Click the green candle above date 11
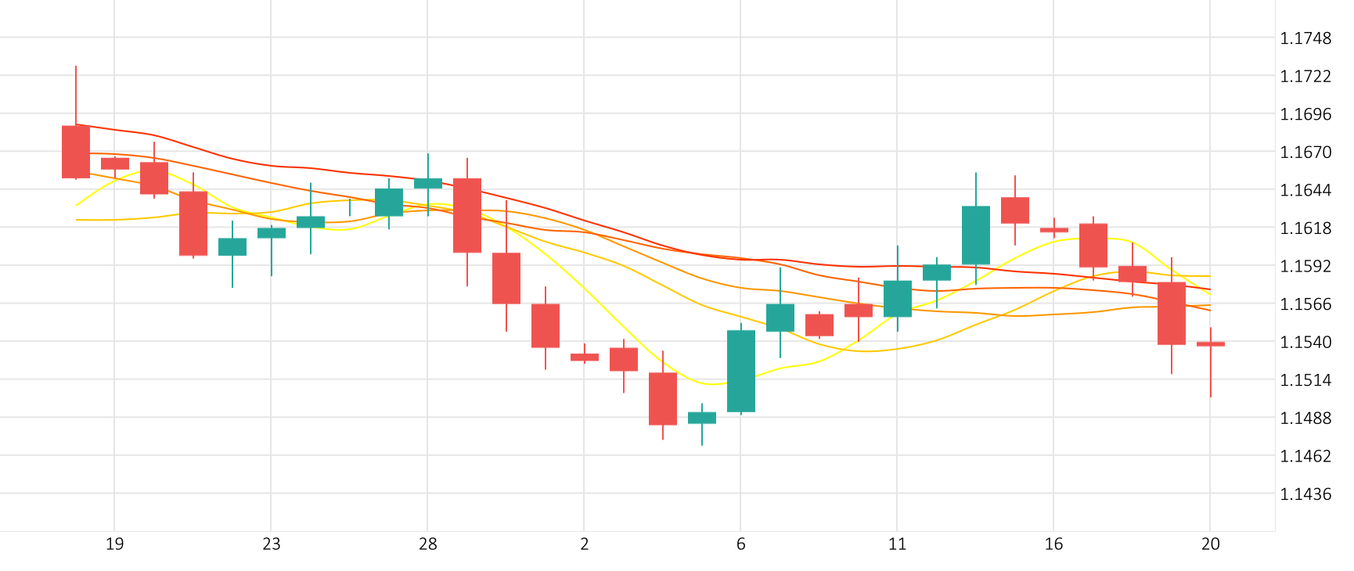 pyautogui.click(x=897, y=298)
